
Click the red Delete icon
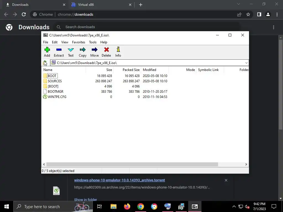point(106,52)
